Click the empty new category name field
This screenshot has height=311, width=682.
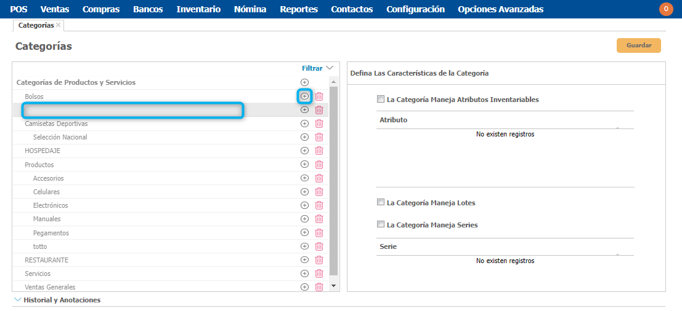coord(133,110)
